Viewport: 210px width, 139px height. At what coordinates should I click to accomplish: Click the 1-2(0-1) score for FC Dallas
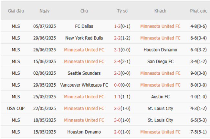click(x=122, y=26)
